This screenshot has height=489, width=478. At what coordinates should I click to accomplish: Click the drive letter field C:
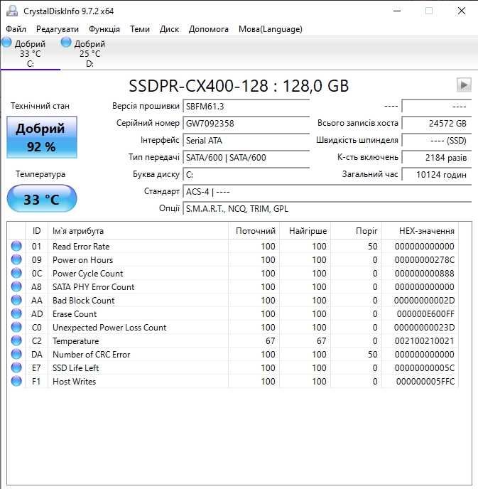pyautogui.click(x=246, y=175)
